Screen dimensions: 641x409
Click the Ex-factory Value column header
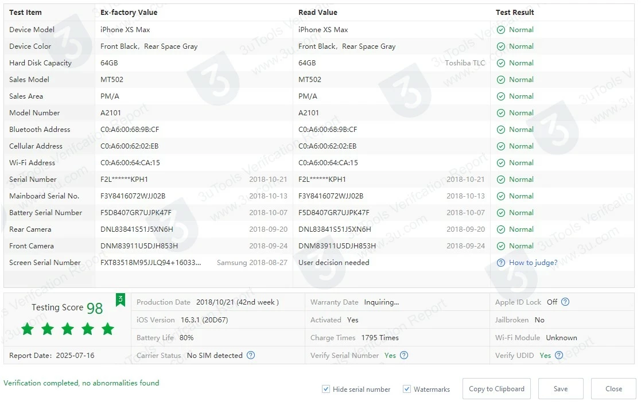(129, 12)
